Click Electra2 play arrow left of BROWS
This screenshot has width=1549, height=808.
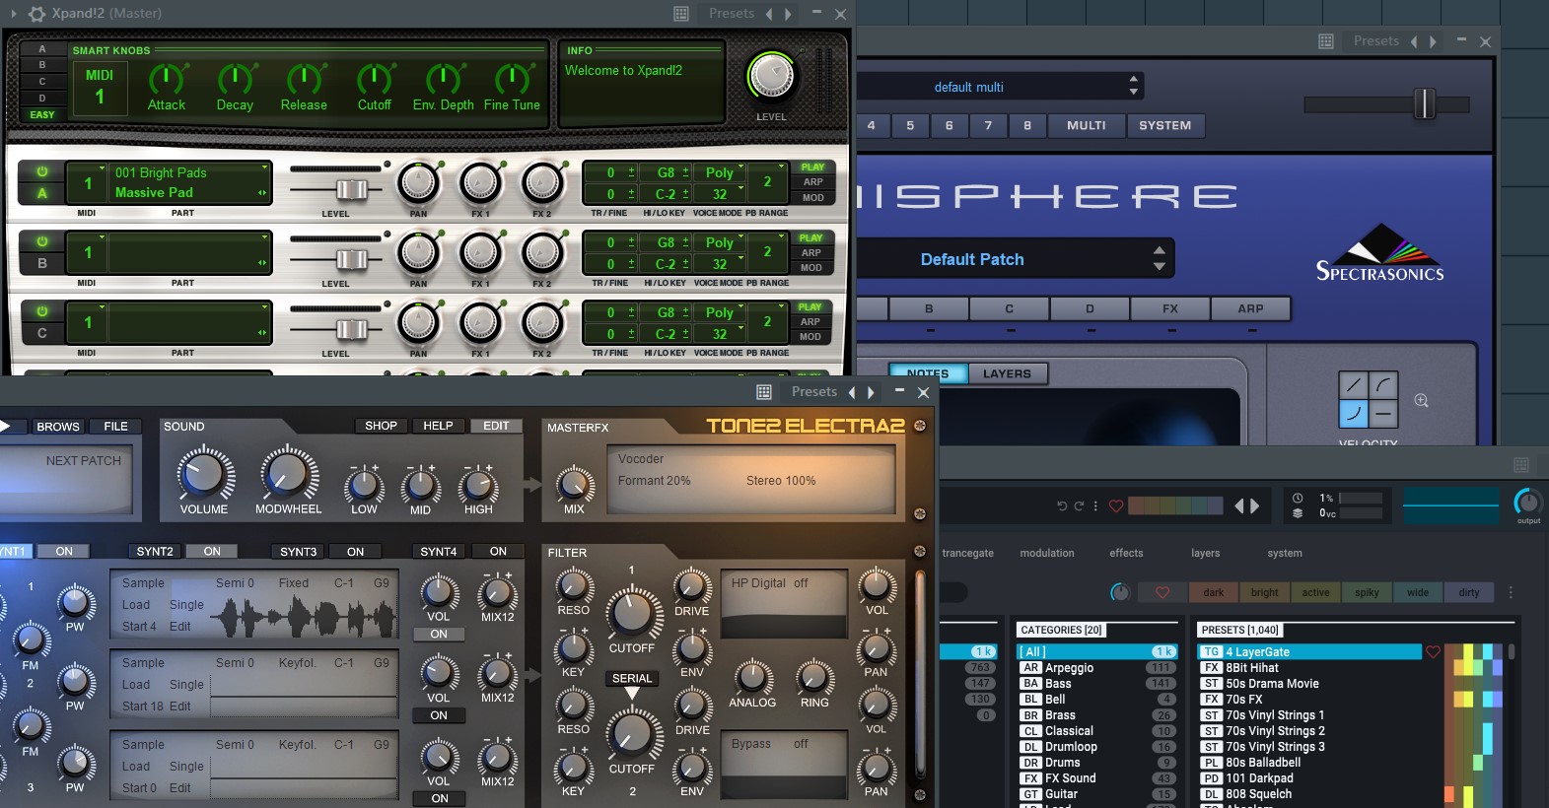pyautogui.click(x=5, y=427)
